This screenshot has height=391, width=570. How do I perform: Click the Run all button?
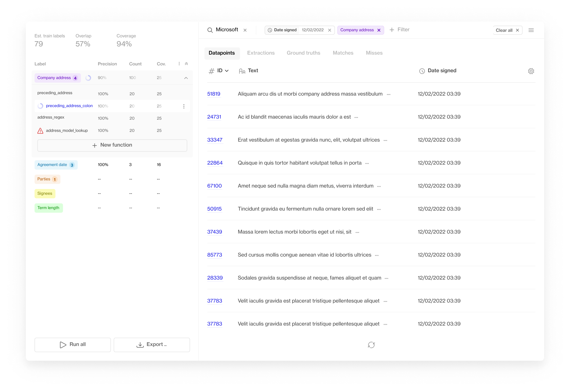[73, 345]
